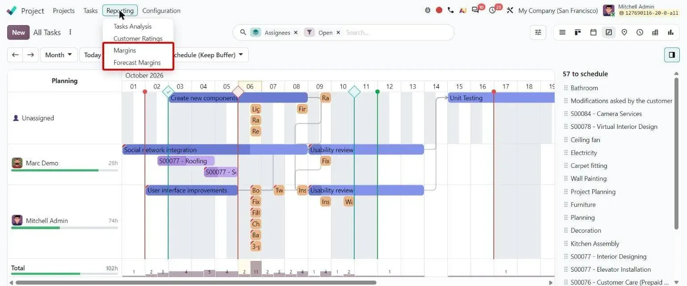Go to next period arrow
The width and height of the screenshot is (687, 286).
click(x=30, y=55)
